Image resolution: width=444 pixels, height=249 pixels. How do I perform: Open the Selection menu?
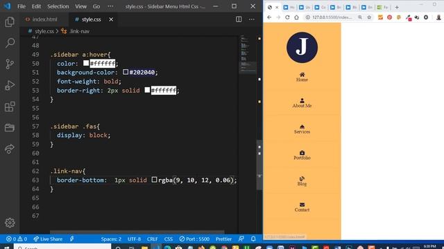click(x=58, y=6)
